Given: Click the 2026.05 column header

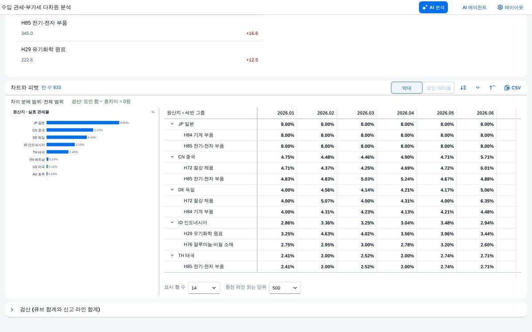Looking at the screenshot, I should pyautogui.click(x=437, y=113).
